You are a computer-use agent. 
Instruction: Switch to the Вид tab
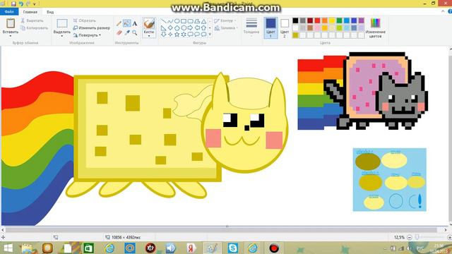[x=50, y=12]
